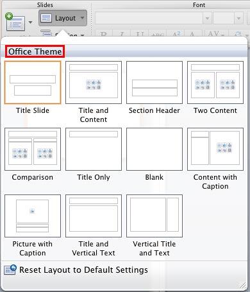Click the Reset Layout icon
The width and height of the screenshot is (250, 292).
point(10,270)
